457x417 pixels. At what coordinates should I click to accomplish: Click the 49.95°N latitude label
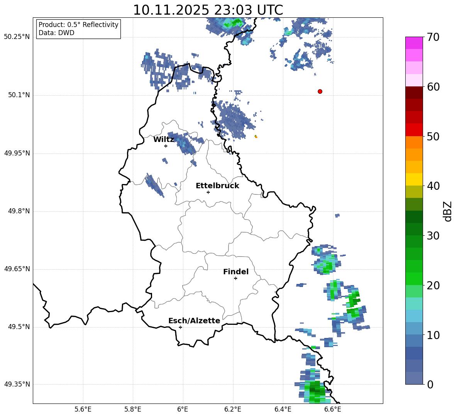pos(17,153)
